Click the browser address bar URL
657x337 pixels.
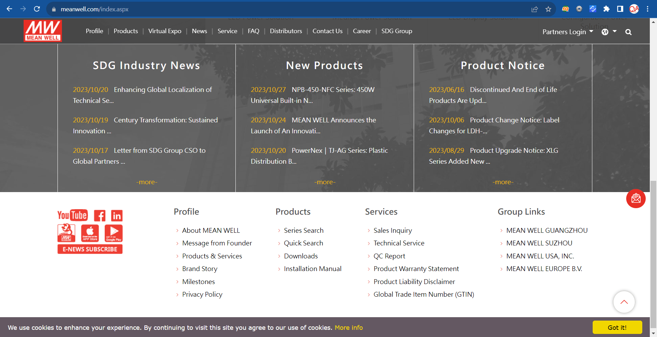point(94,9)
